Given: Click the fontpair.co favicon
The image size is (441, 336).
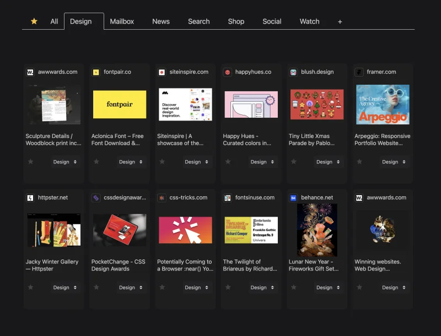Looking at the screenshot, I should (96, 73).
